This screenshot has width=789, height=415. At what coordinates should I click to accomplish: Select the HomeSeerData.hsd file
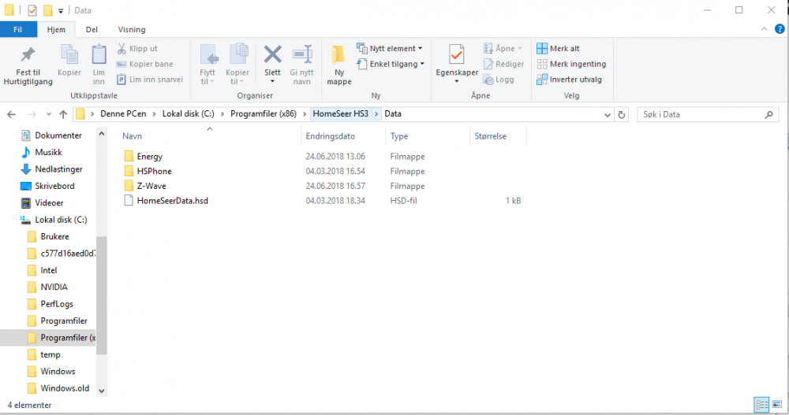[172, 201]
